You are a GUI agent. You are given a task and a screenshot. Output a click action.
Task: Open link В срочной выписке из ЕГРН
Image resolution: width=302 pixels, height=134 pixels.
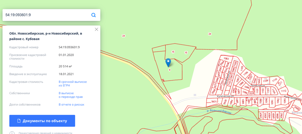(73, 84)
